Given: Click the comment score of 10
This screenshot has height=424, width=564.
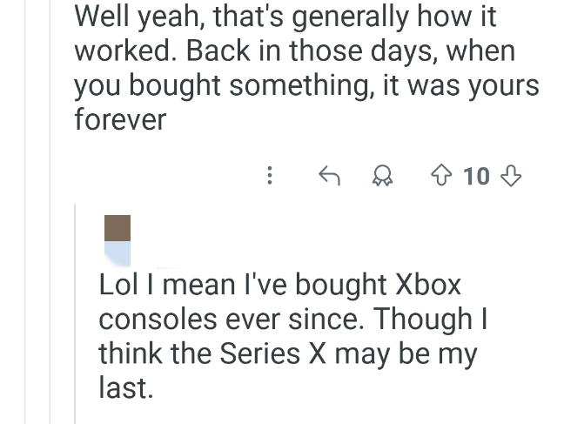Looking at the screenshot, I should pyautogui.click(x=477, y=177).
